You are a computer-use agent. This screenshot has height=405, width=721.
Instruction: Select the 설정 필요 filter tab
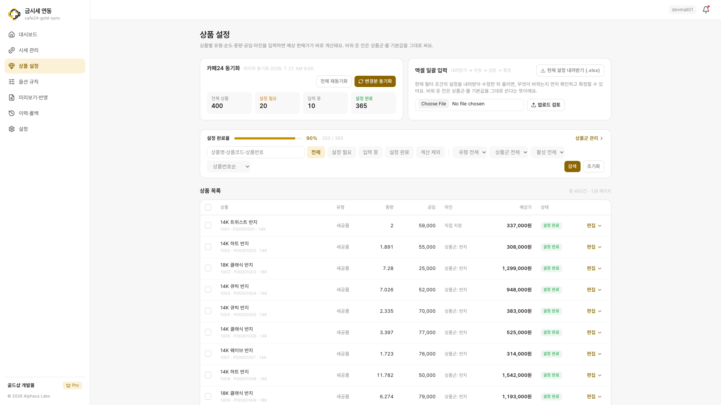[x=342, y=152]
